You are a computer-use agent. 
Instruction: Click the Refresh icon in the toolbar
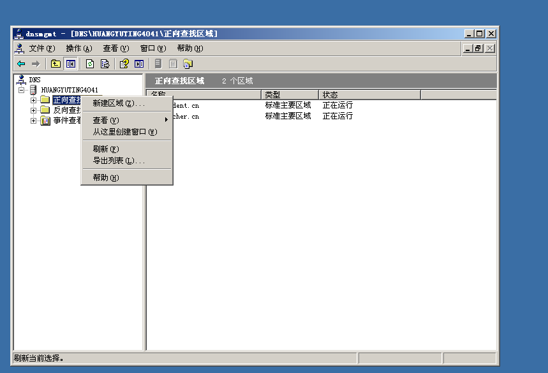(x=89, y=63)
